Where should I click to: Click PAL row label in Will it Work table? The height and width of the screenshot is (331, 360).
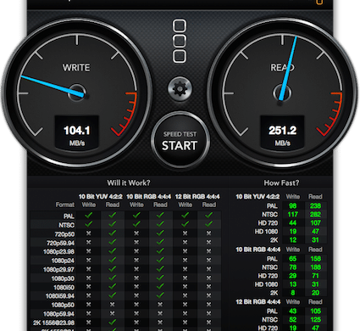(69, 216)
